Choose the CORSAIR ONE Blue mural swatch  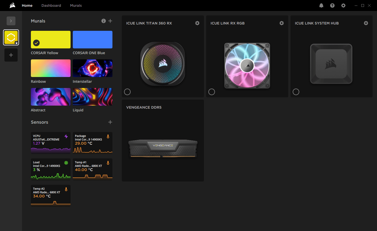[x=93, y=40]
